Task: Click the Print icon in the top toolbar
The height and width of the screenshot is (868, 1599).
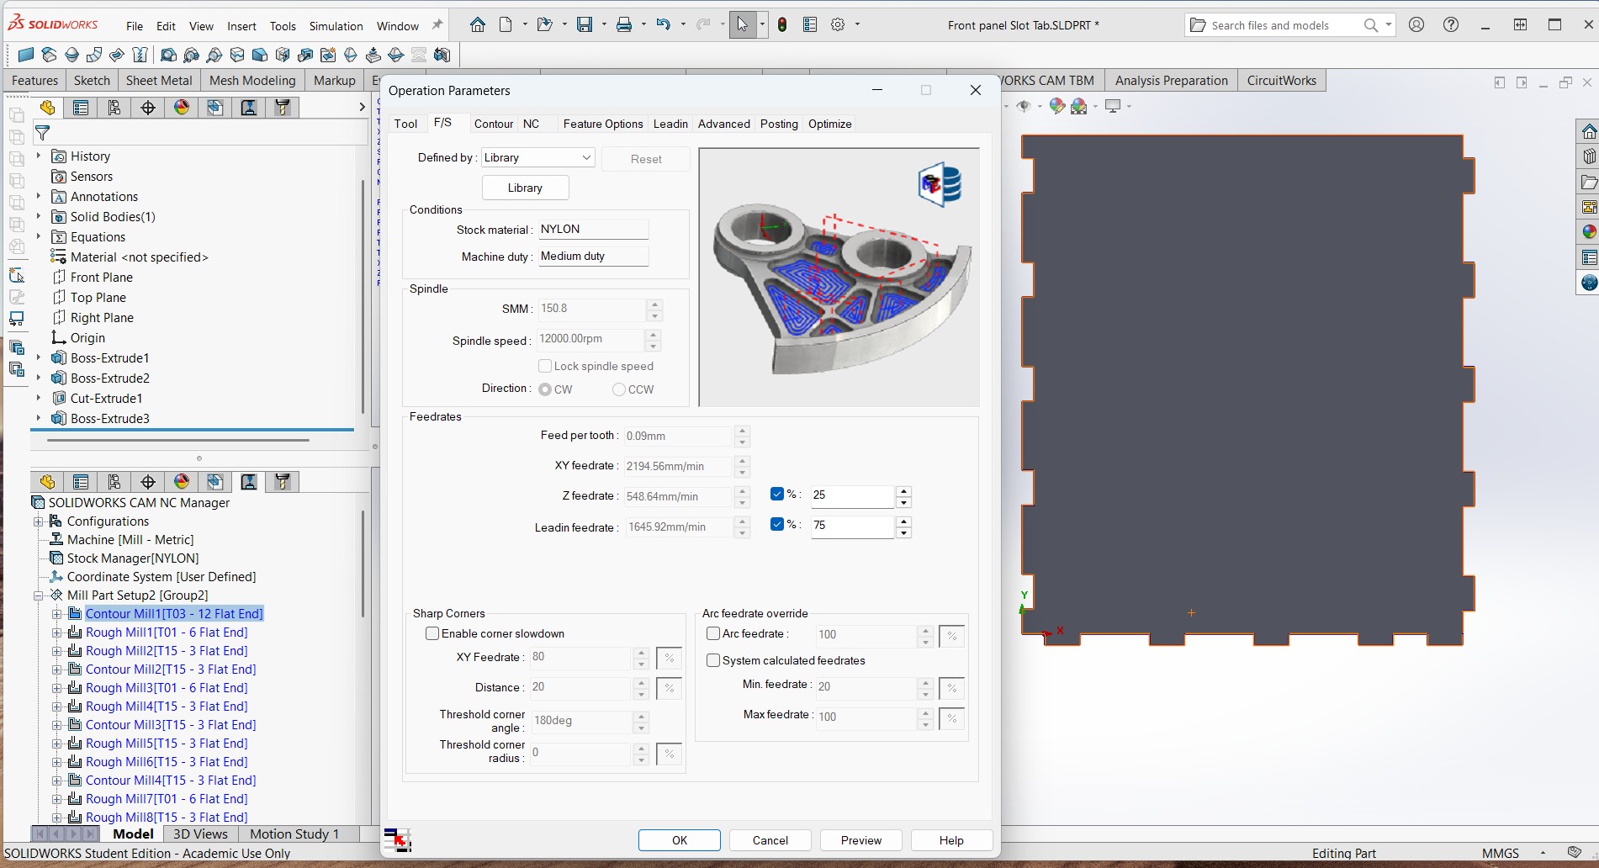Action: 623,24
